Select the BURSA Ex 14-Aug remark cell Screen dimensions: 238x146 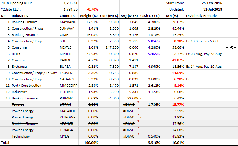tap(204, 67)
